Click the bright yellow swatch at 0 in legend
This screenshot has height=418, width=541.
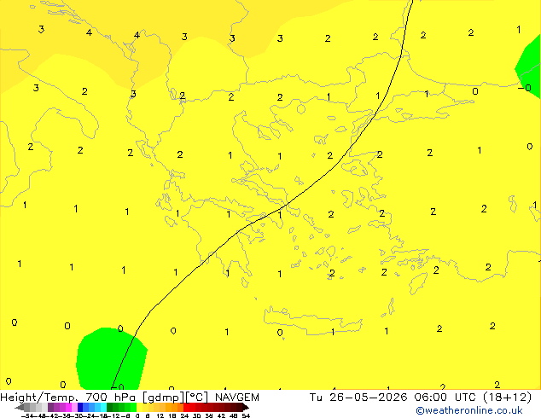point(140,408)
